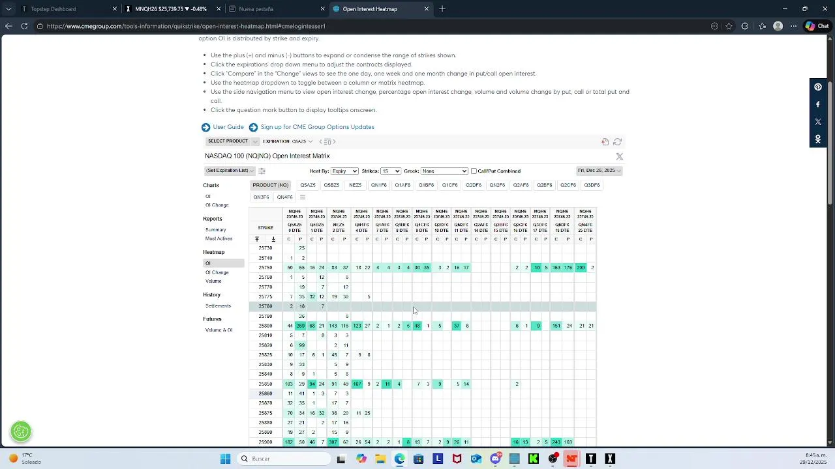Click the browser address bar URL
Screen dimensions: 835x469
[x=186, y=26]
